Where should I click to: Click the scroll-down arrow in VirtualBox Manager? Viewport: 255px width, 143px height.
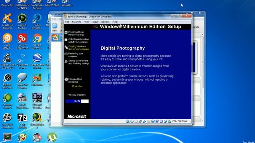click(x=202, y=120)
